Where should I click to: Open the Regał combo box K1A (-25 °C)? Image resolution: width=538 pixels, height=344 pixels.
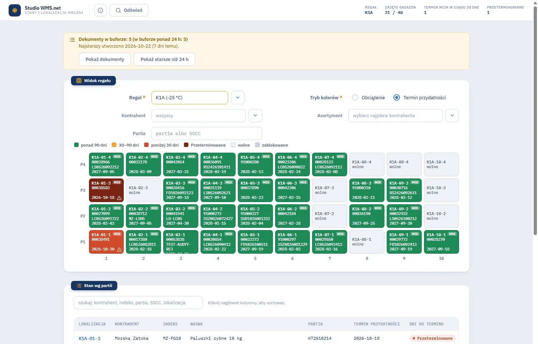click(190, 97)
